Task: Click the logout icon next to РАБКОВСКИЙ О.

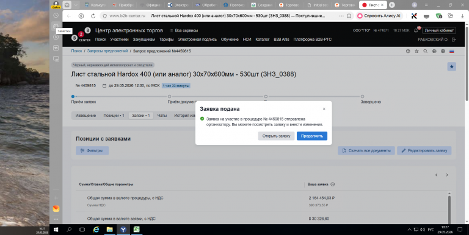Action: (x=454, y=40)
